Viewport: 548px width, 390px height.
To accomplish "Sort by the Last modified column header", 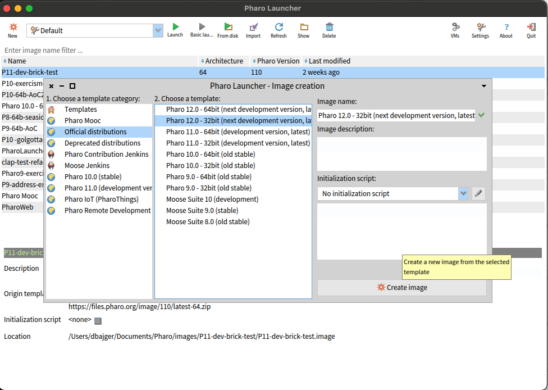I will point(423,61).
